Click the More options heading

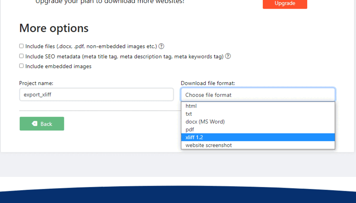click(54, 28)
